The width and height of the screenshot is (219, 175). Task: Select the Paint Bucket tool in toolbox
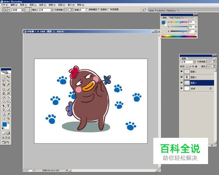(8, 97)
